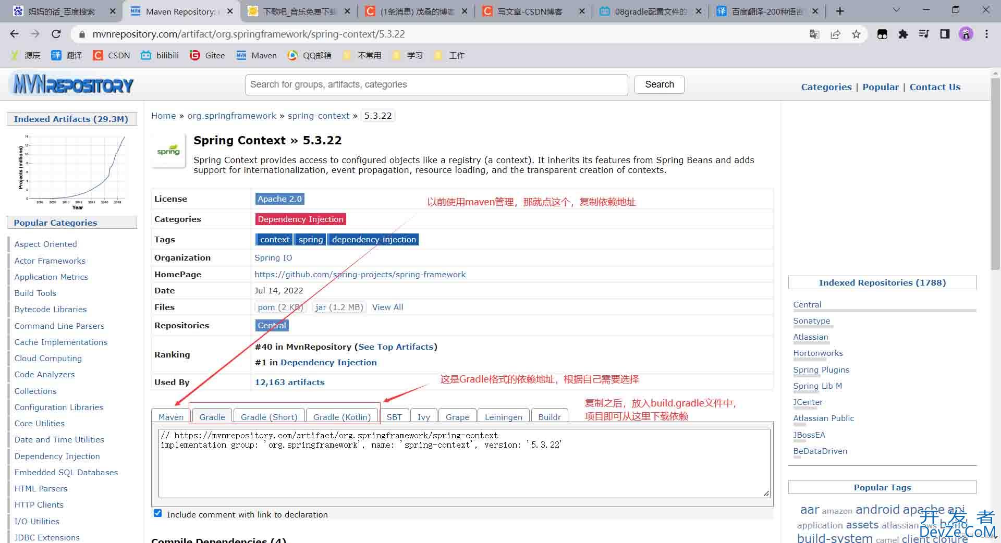1001x543 pixels.
Task: Open the user profile avatar
Action: point(966,34)
